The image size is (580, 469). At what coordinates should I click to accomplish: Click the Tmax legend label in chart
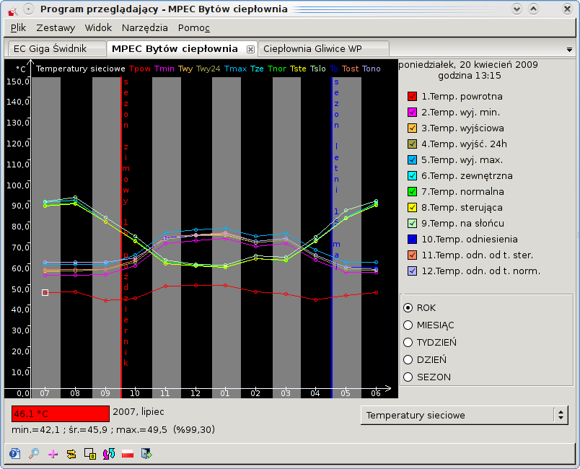click(235, 69)
